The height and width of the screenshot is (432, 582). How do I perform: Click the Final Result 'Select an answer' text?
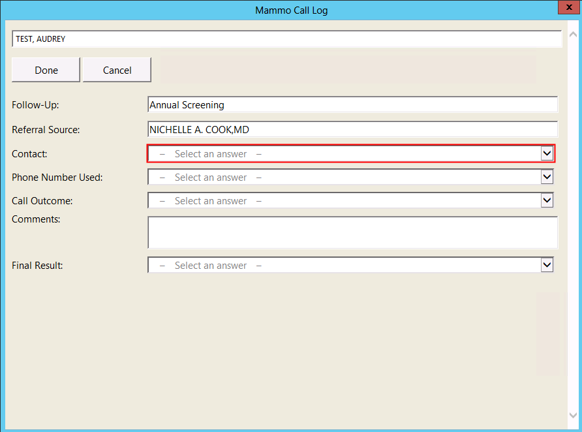pos(210,266)
